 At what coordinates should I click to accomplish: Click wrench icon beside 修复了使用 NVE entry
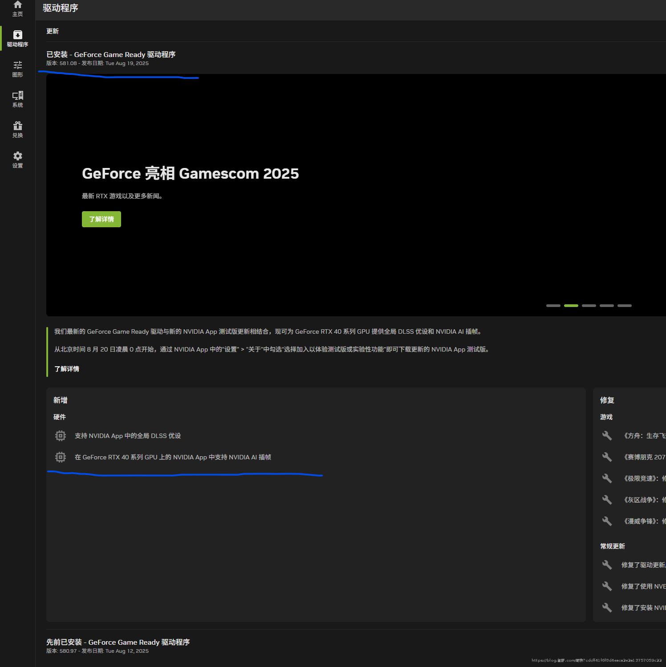click(607, 586)
